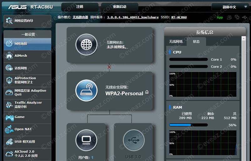Open AiCloud 2.0 cloud icon

[9, 154]
